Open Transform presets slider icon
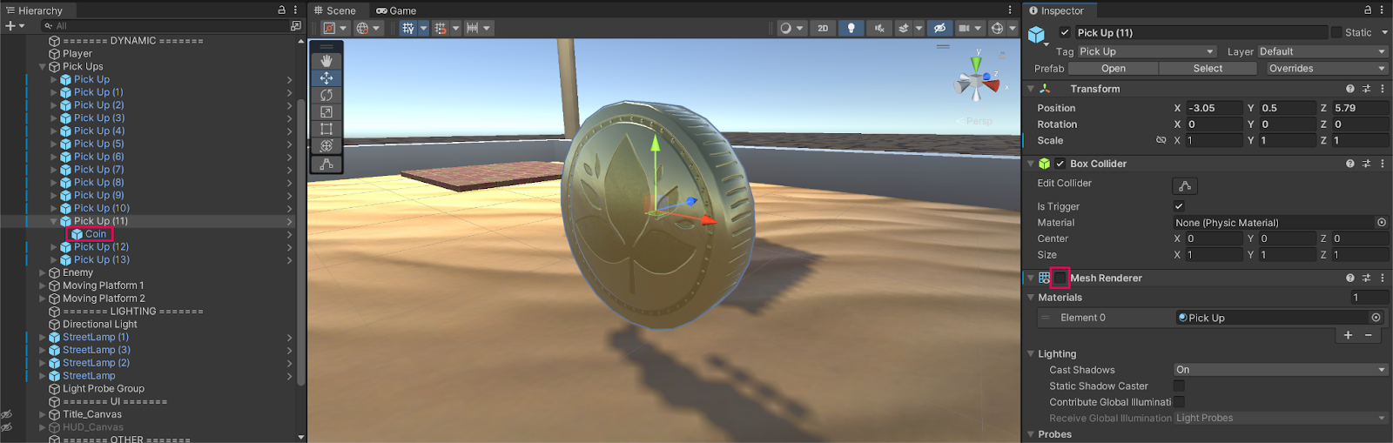The image size is (1393, 443). point(1366,89)
